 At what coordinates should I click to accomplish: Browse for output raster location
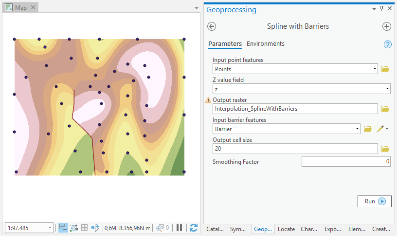point(385,109)
